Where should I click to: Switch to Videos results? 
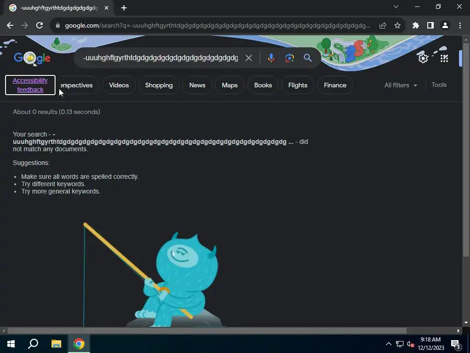click(119, 85)
